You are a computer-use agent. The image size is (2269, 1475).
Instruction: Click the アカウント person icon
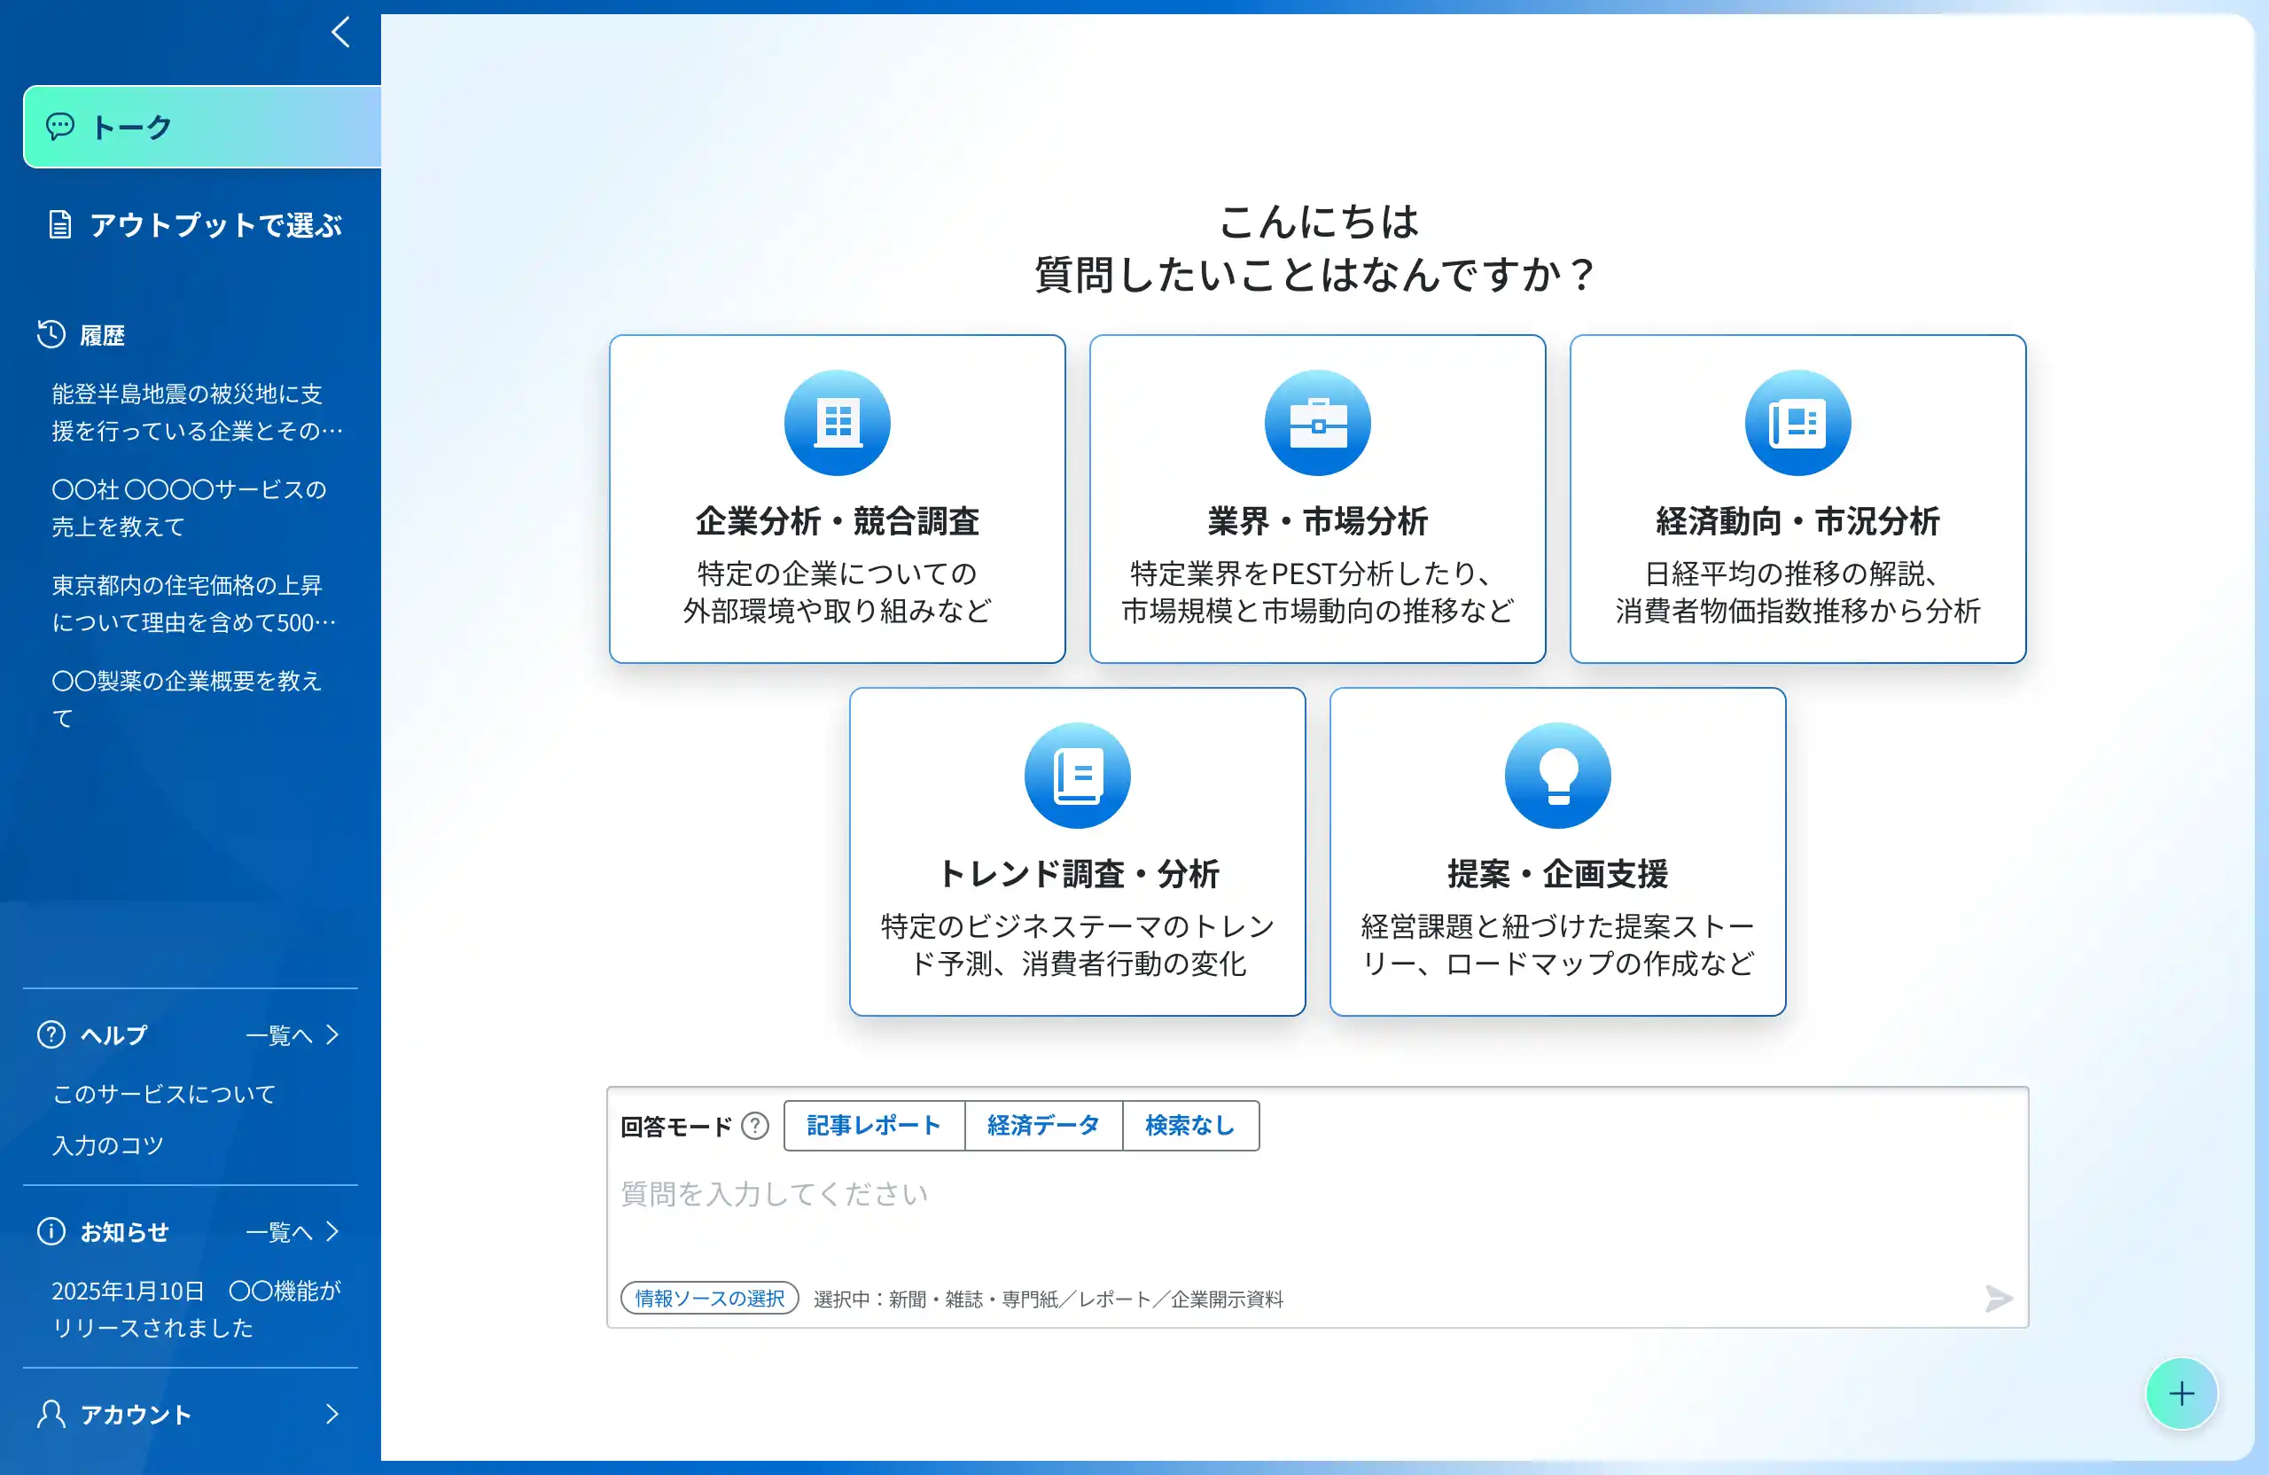tap(51, 1414)
